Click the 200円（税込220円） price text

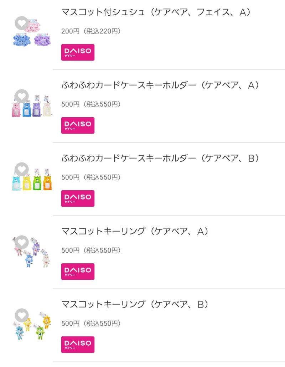[91, 31]
